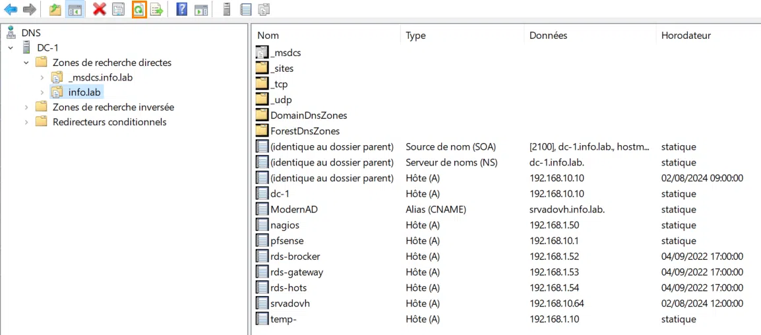Expand the Redirecteurs conditionnels node

[x=26, y=122]
